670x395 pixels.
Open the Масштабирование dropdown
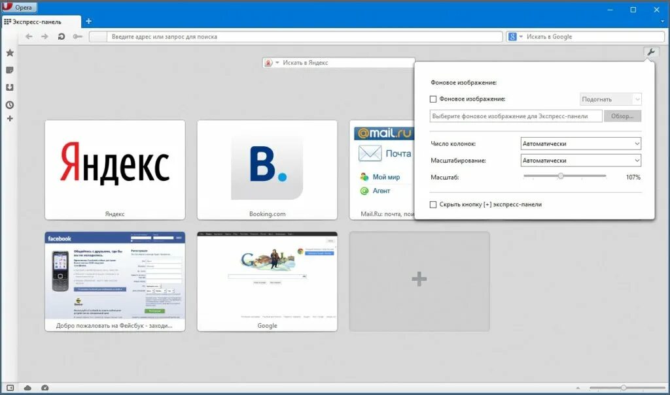(581, 161)
